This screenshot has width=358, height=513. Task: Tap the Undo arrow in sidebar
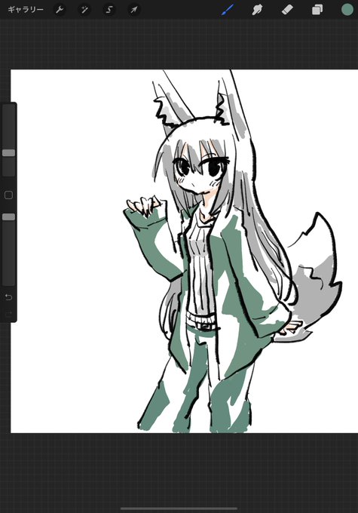click(x=9, y=297)
